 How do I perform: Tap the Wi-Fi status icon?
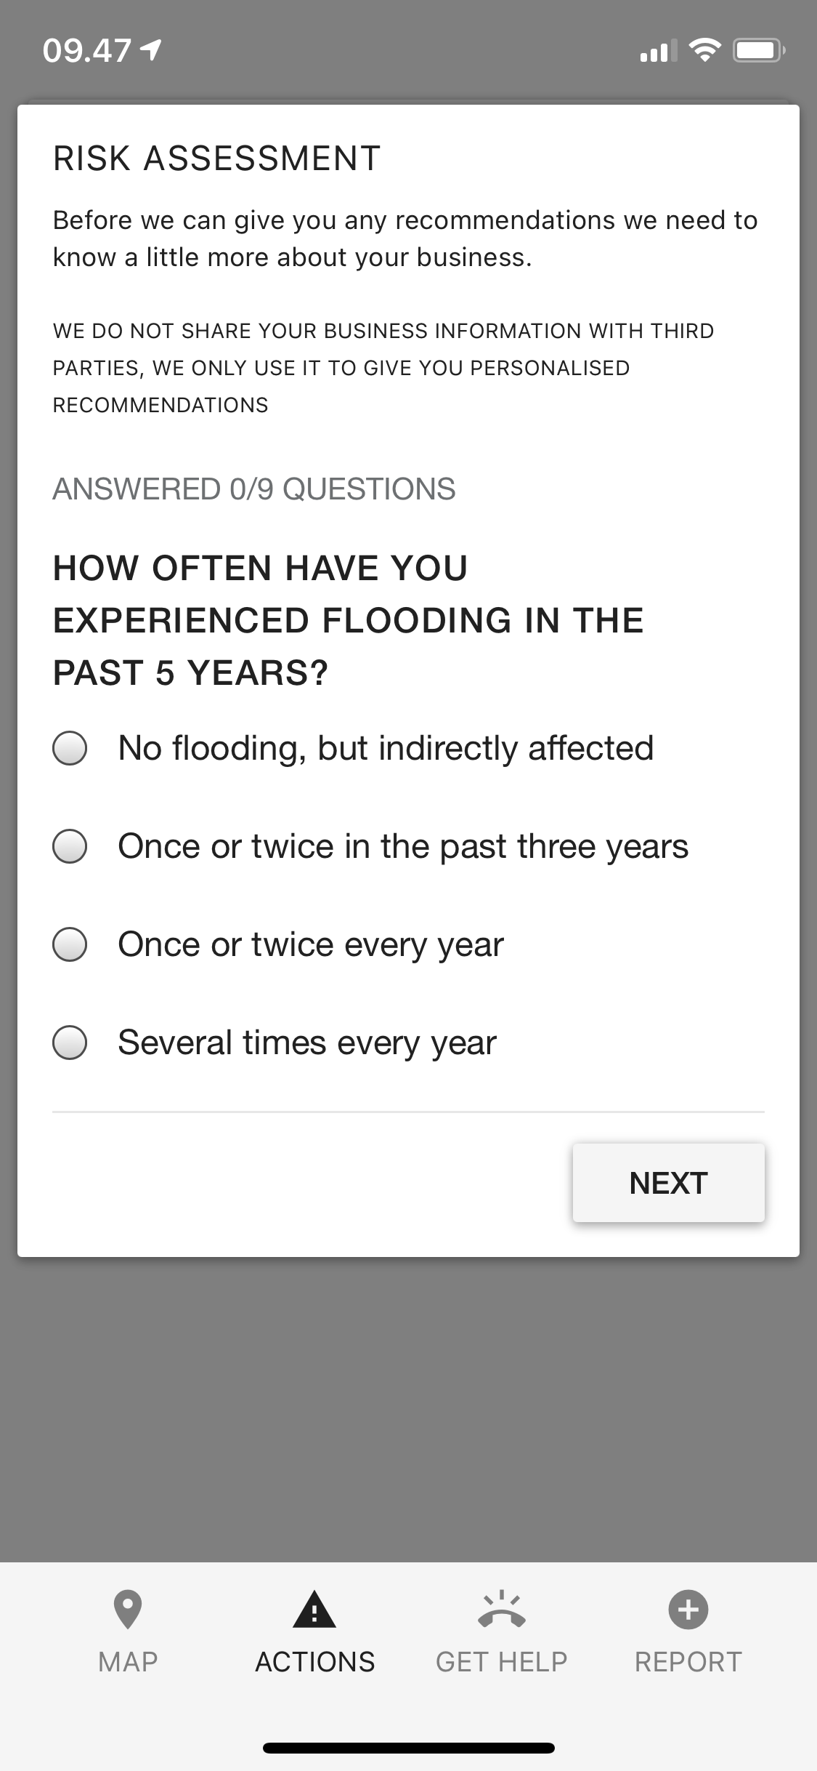(704, 50)
